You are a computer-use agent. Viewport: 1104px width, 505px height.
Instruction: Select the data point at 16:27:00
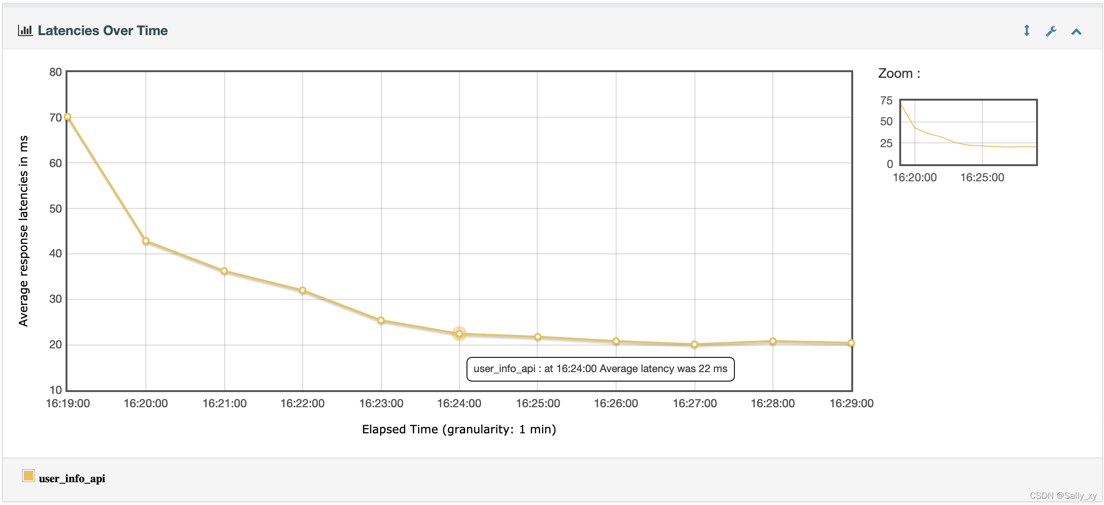point(695,345)
